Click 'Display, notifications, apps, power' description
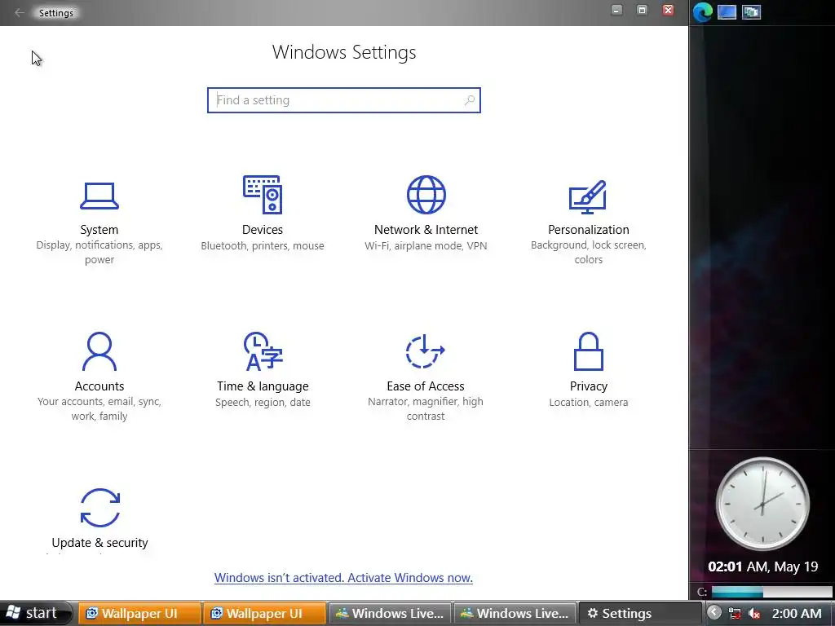The image size is (835, 626). coord(99,253)
